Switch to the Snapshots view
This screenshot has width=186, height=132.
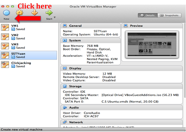click(169, 15)
